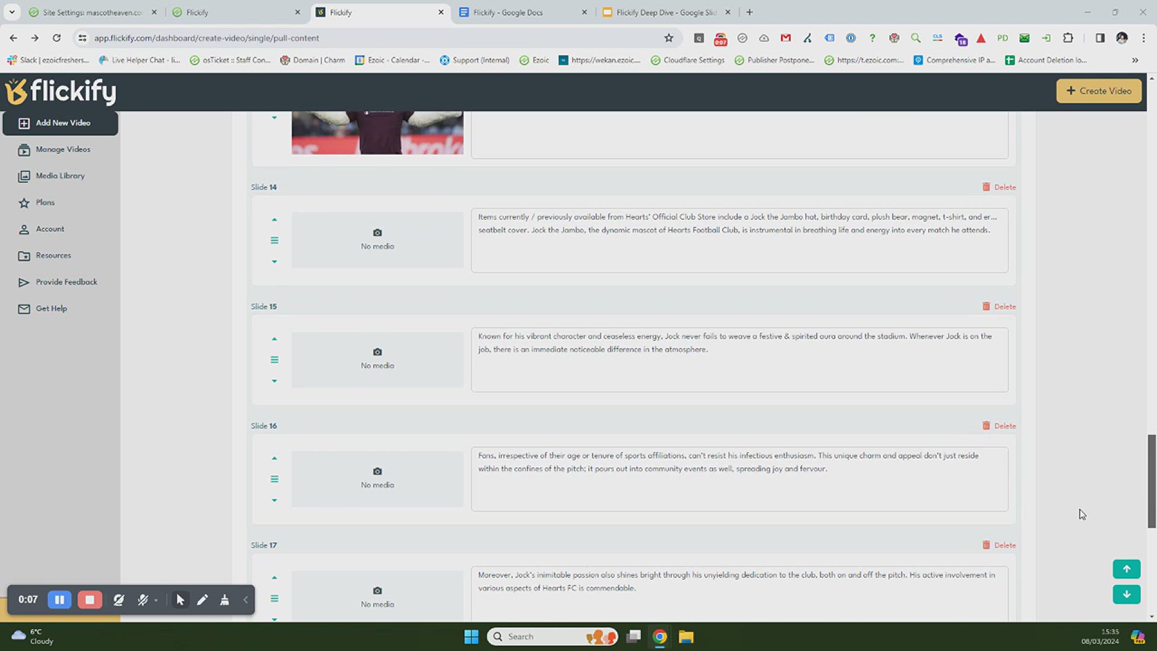This screenshot has width=1157, height=651.
Task: Stop the recording with red button
Action: [x=90, y=600]
